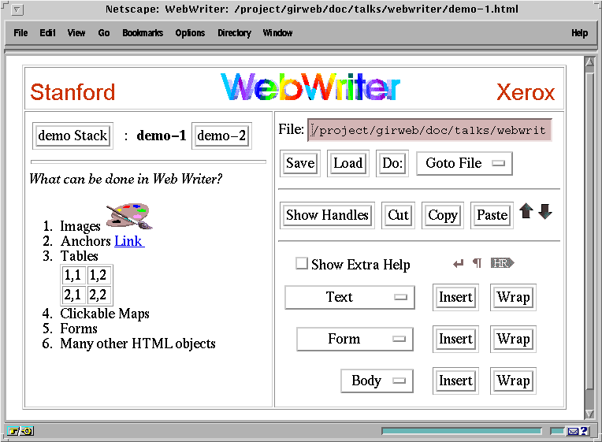Click the vertical scrollbar down arrow
The image size is (602, 442).
[x=589, y=414]
